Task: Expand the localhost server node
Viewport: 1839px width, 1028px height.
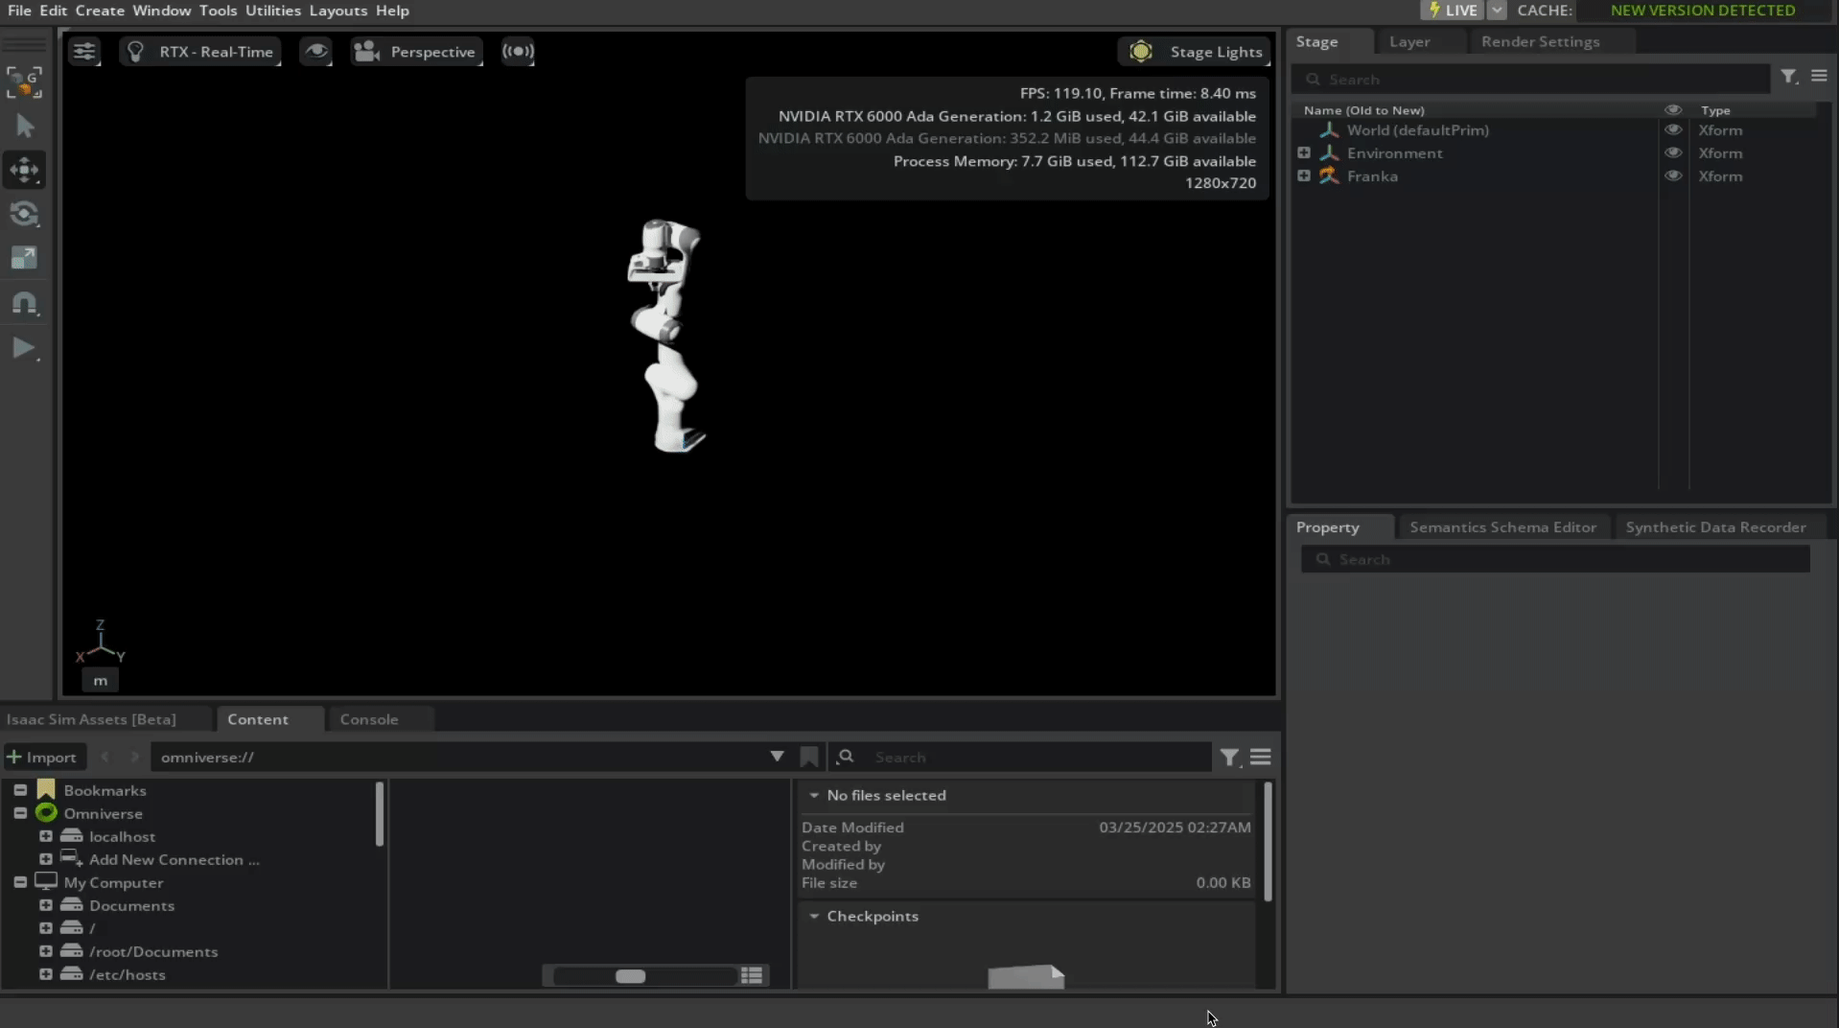Action: pos(45,836)
